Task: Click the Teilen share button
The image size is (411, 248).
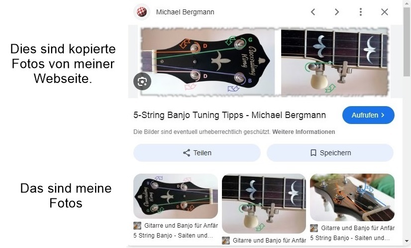Action: (197, 153)
